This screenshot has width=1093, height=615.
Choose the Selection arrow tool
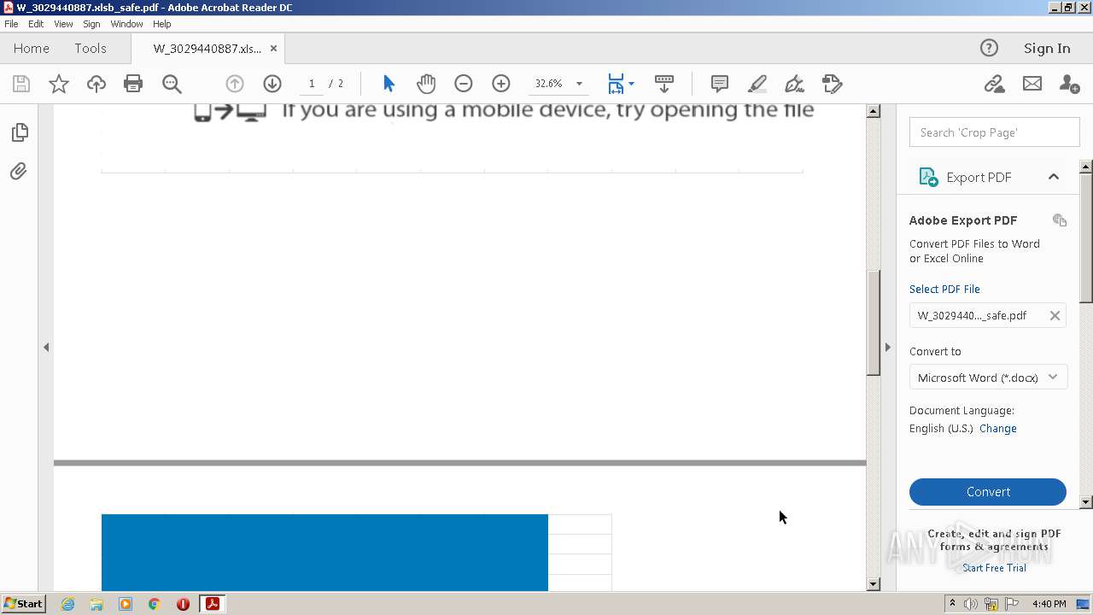(x=389, y=84)
